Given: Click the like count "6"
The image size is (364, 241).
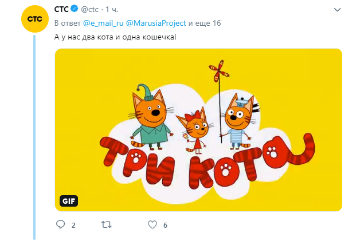Looking at the screenshot, I should (x=165, y=226).
